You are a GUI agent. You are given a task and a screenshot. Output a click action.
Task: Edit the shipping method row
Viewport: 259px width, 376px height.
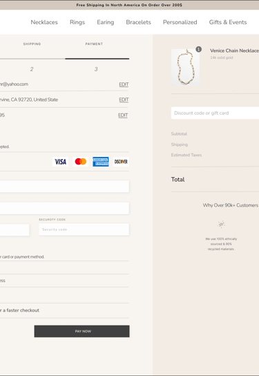[x=123, y=115]
